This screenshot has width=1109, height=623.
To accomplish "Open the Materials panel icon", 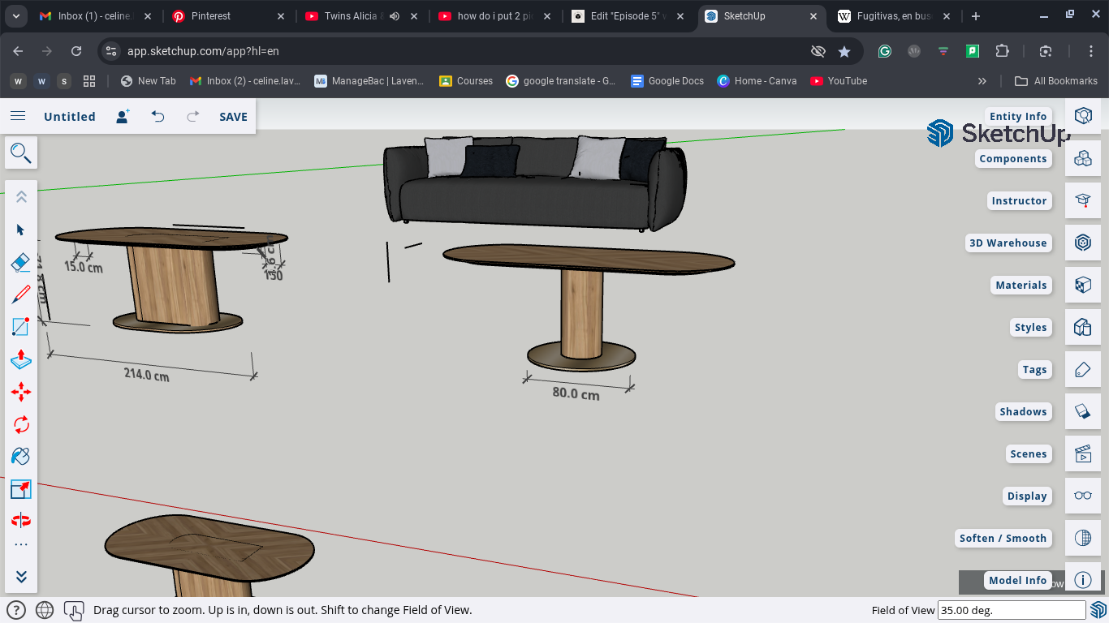I will point(1082,285).
